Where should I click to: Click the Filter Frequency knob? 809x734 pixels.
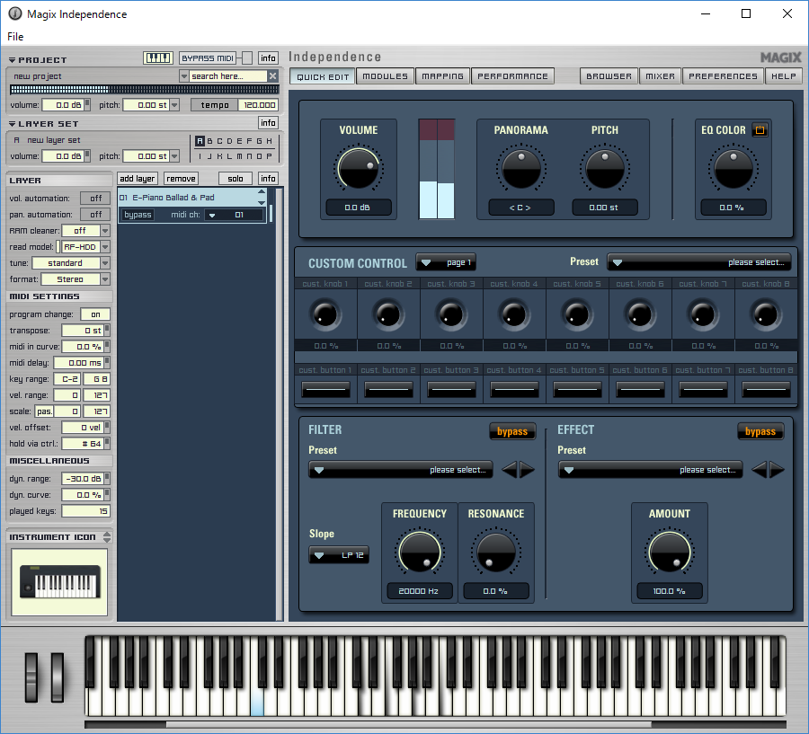(420, 552)
